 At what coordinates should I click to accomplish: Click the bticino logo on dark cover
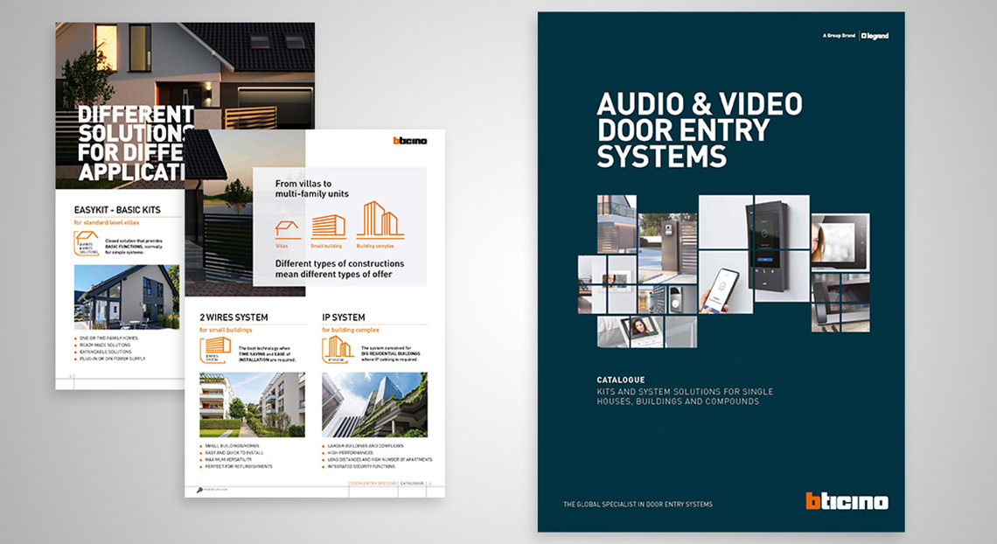coord(847,501)
